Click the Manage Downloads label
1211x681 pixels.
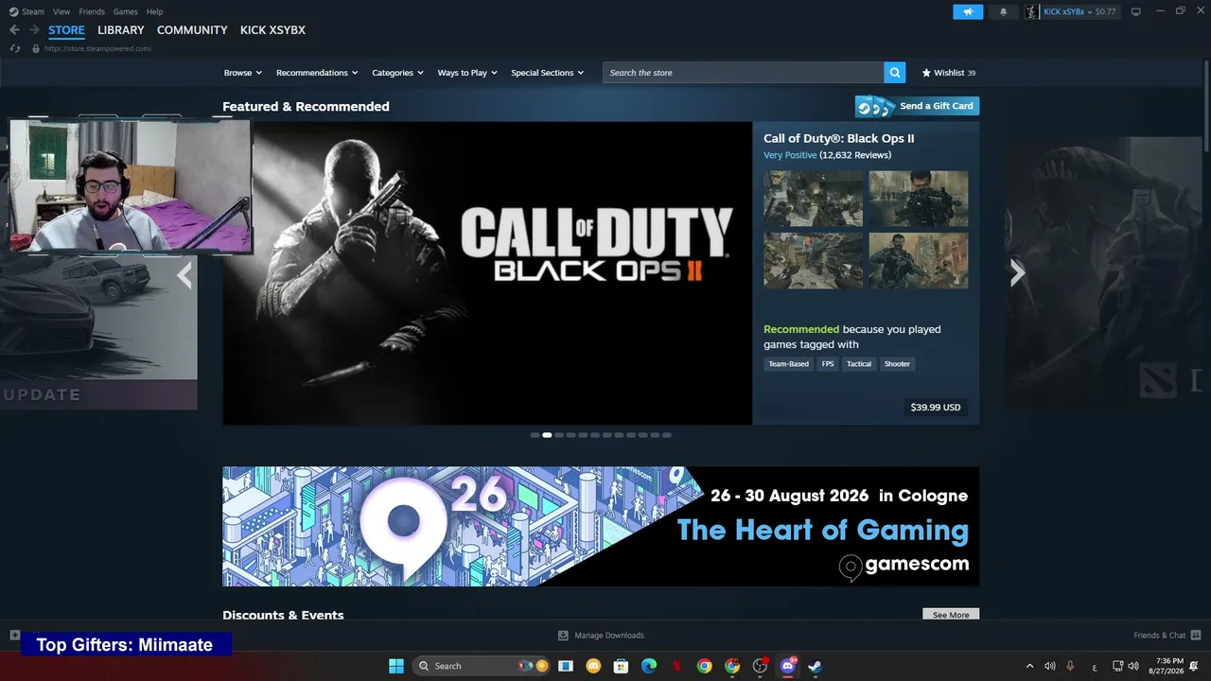pos(609,636)
